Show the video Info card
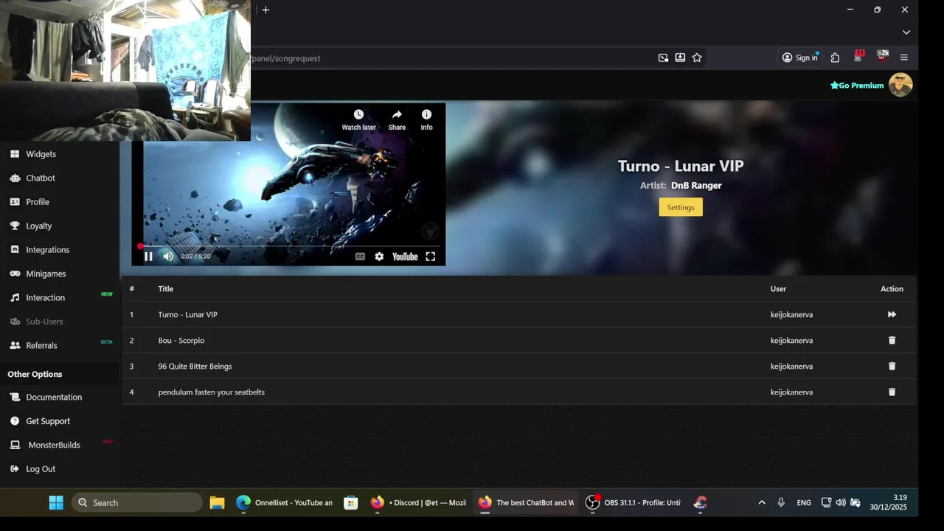Screen dimensions: 944x531 [x=426, y=119]
